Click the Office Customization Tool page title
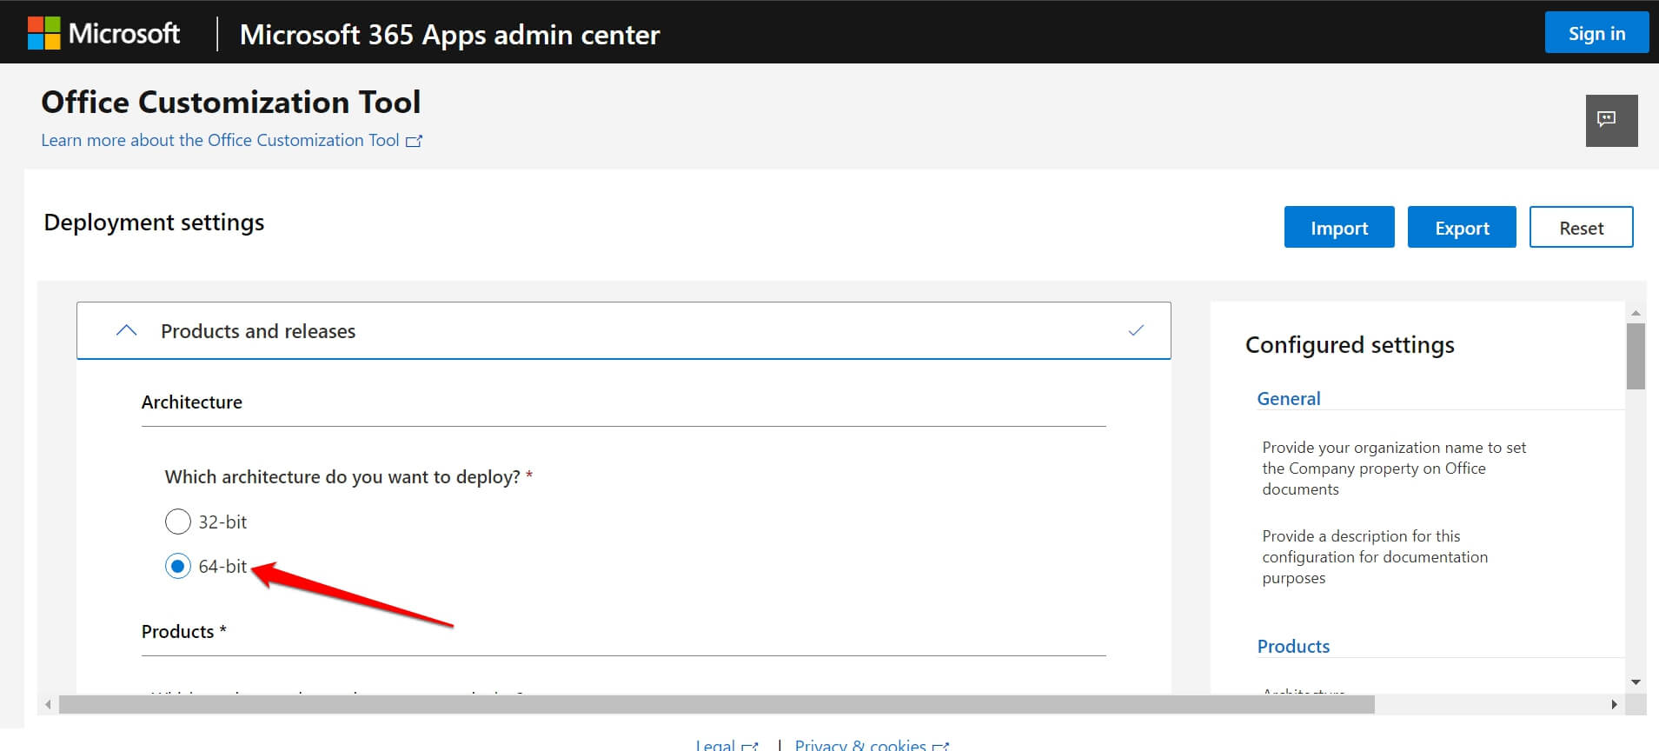 (231, 103)
